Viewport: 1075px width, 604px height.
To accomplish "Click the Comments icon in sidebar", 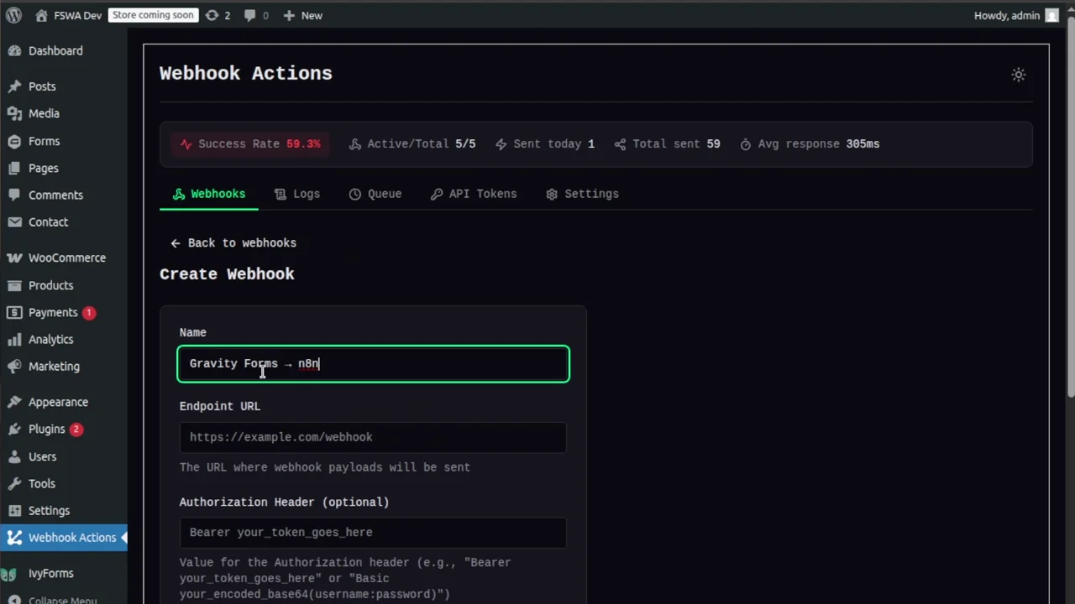I will 14,195.
